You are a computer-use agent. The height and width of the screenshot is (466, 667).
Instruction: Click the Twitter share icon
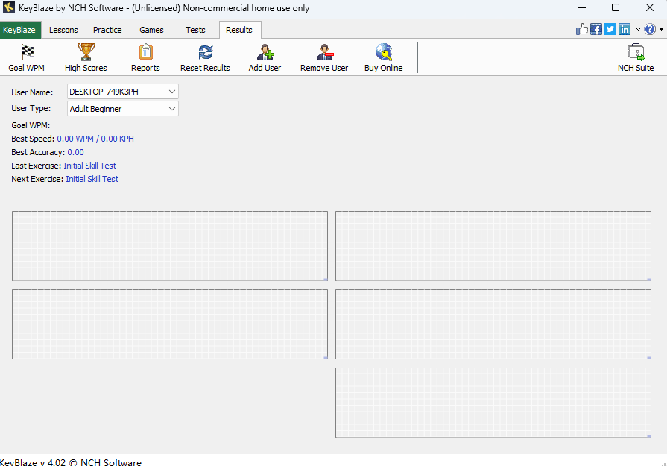coord(610,29)
